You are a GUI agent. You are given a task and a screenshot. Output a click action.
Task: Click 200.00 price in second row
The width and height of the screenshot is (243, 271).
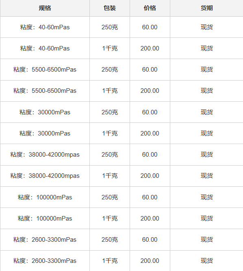click(x=150, y=48)
